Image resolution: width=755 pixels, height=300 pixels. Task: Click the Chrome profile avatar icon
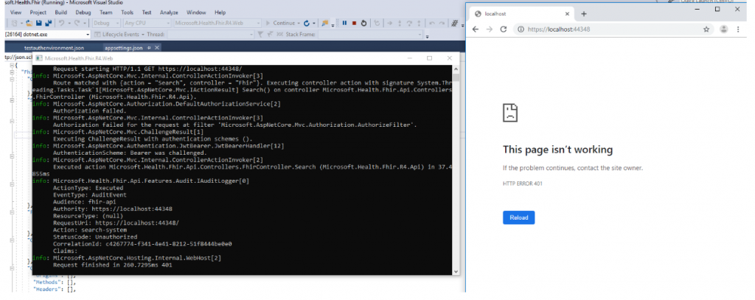[x=723, y=29]
